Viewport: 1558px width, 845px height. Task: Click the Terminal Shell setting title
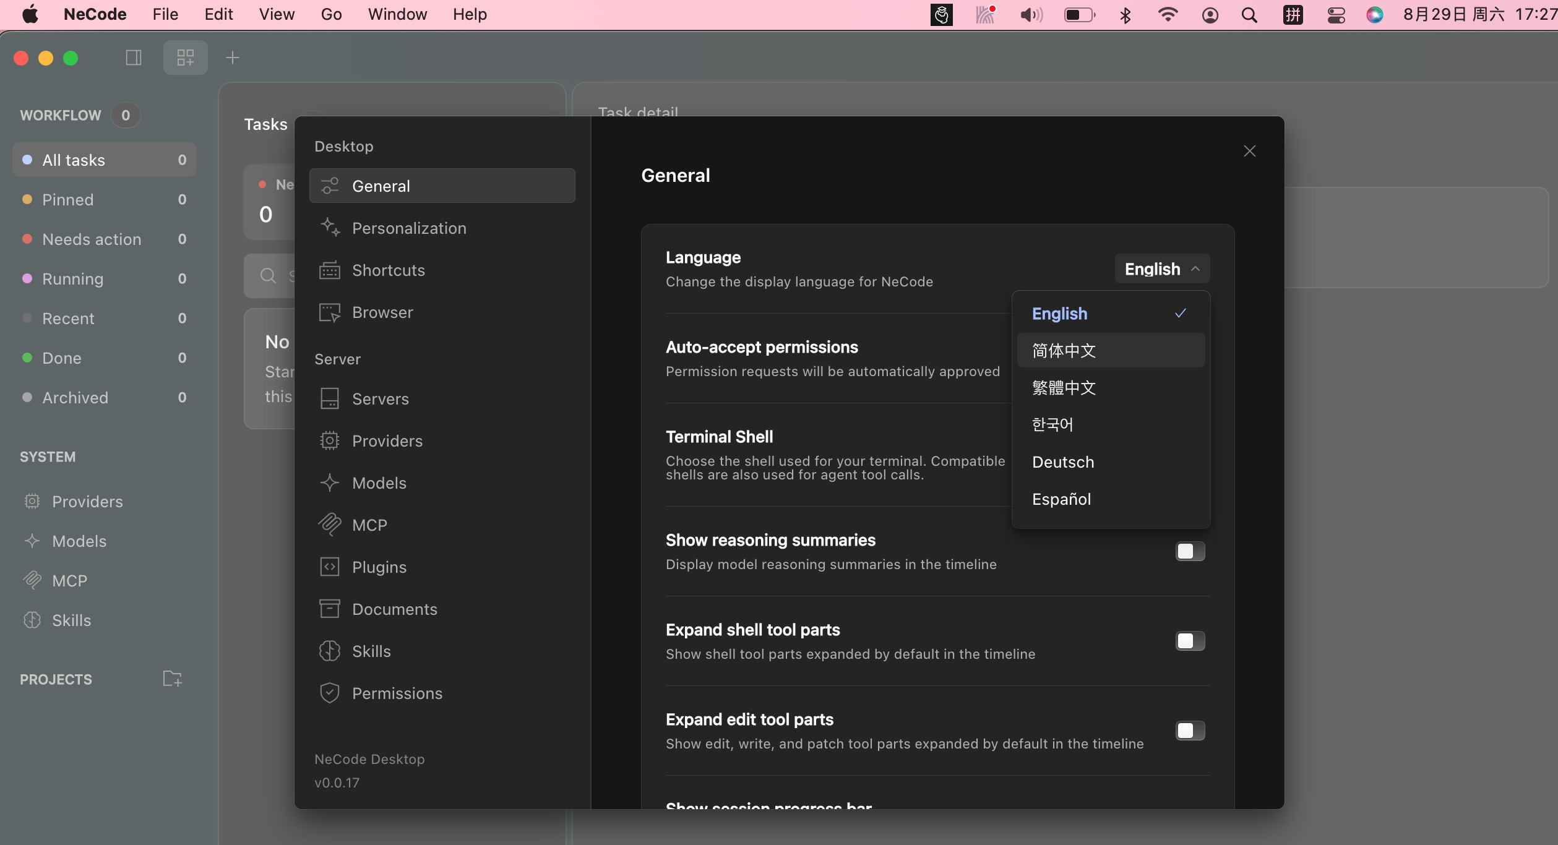tap(719, 437)
